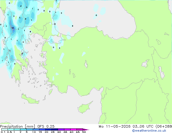Image resolution: width=172 pixels, height=133 pixels.
Task: Select the 10 mm legend color swatch
Action: point(36,129)
